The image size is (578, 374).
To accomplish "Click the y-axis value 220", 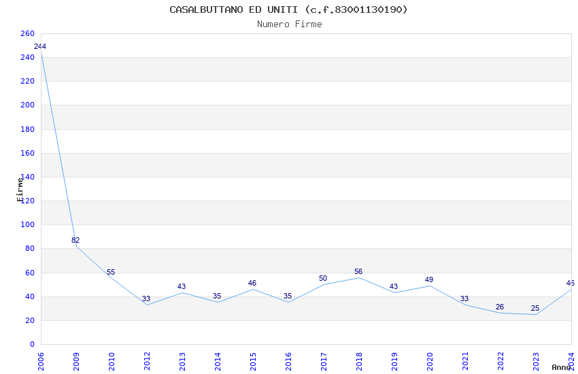I will coord(28,81).
